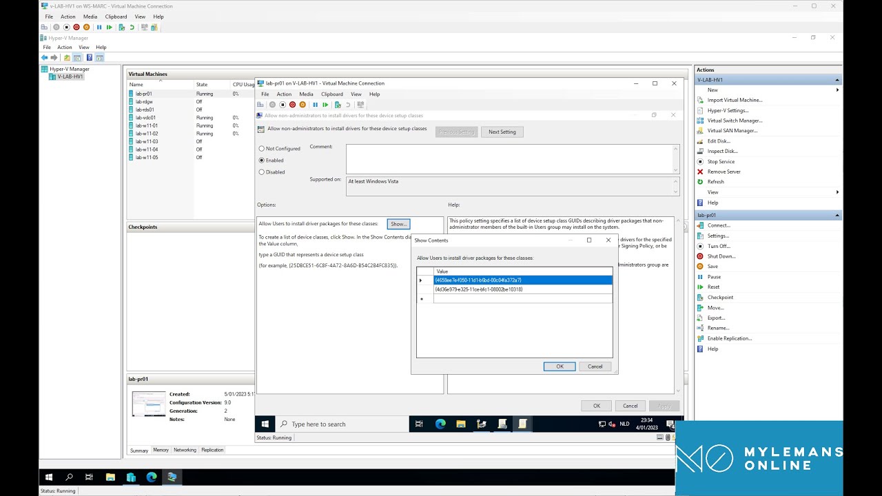Collapse V-LAB-HV1 section in Actions pane
This screenshot has width=882, height=496.
(837, 80)
